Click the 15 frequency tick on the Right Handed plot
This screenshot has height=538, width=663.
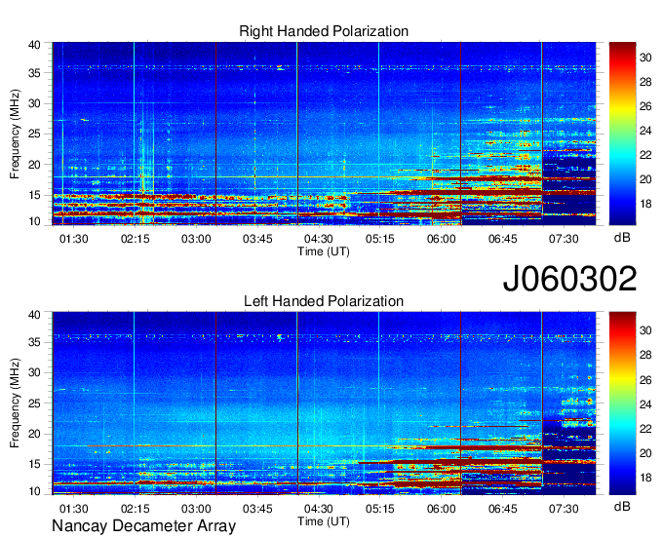pos(34,195)
